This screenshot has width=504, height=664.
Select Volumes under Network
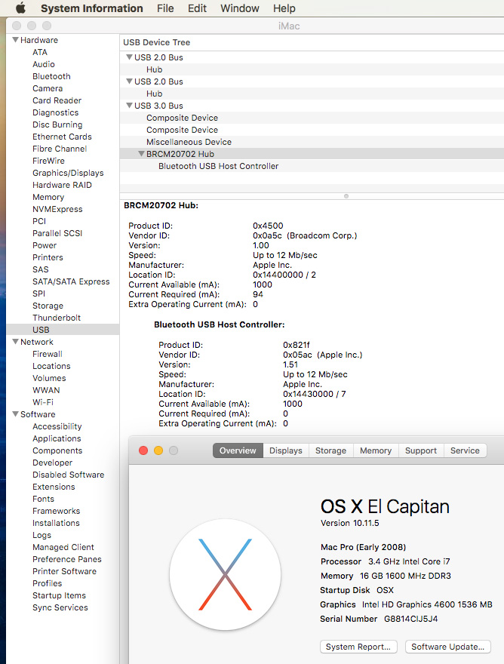pyautogui.click(x=49, y=378)
